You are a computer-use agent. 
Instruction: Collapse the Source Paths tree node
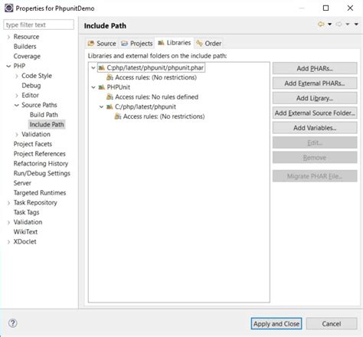pyautogui.click(x=17, y=105)
